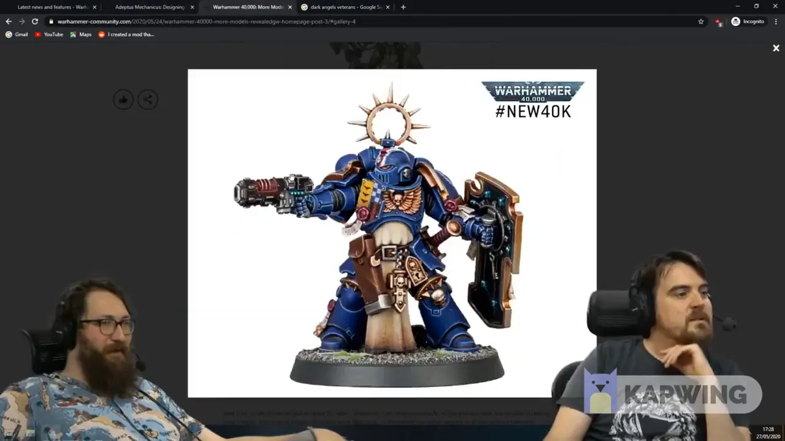Close the Adeptus Mechanicus tab
Viewport: 785px width, 441px height.
[192, 7]
